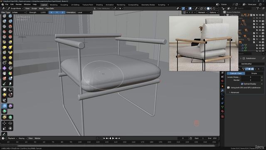This screenshot has height=150, width=266.
Task: Open the Texture properties tab
Action: [x=222, y=117]
